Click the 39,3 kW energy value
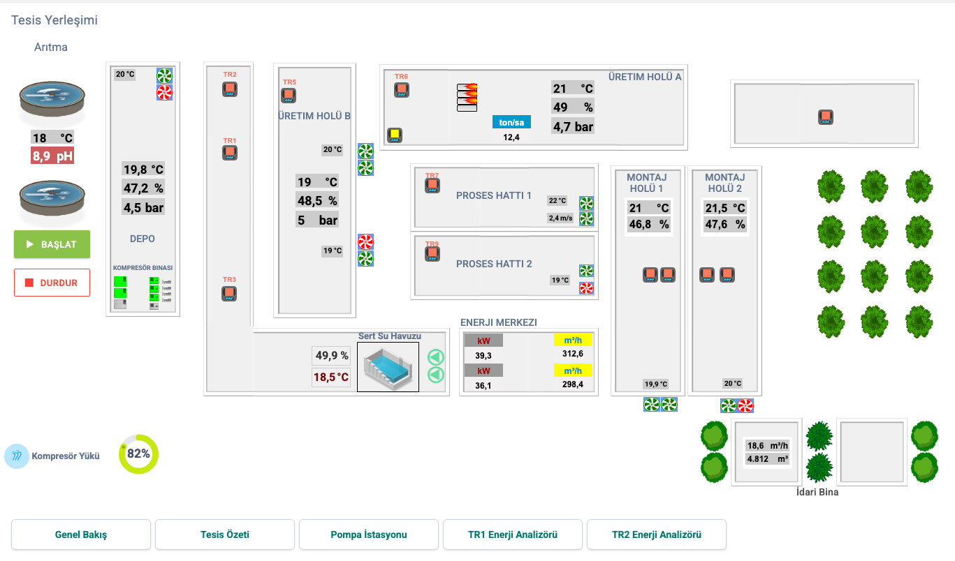Viewport: 955px width, 561px height. (483, 355)
